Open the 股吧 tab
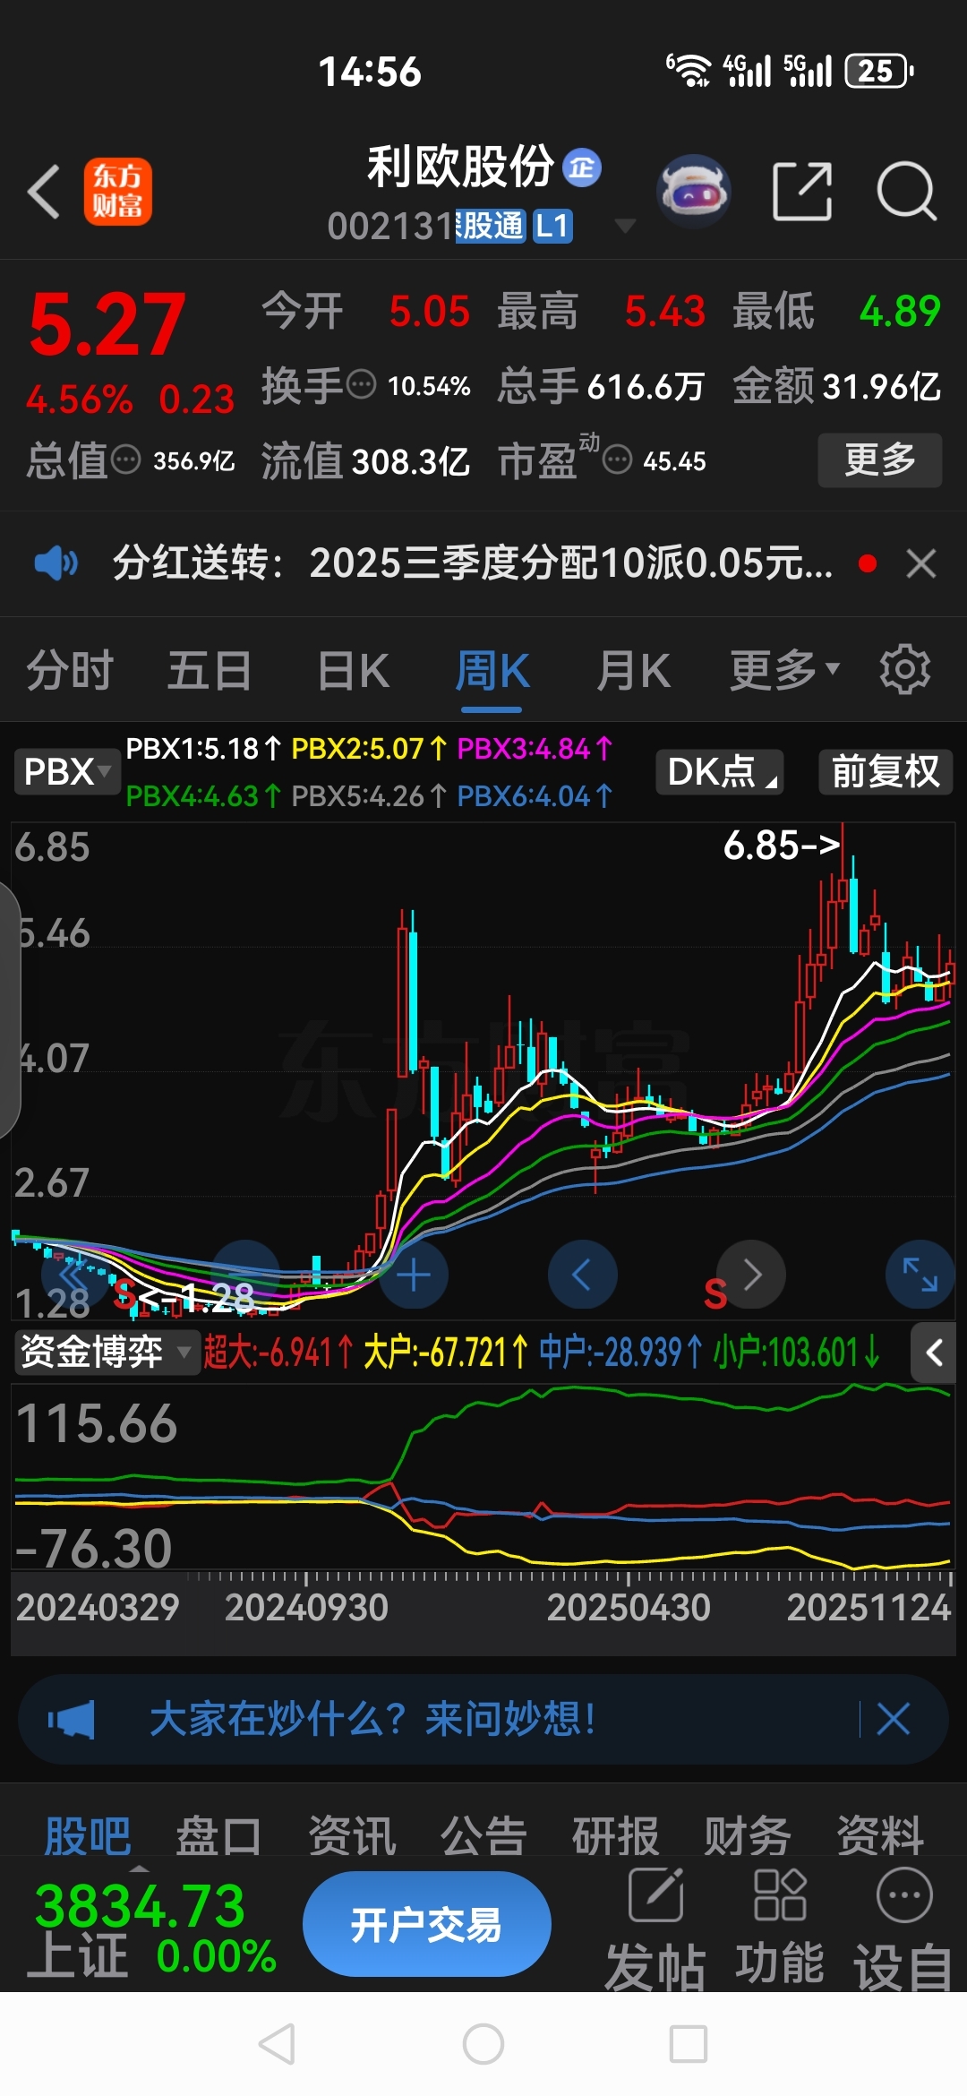967x2096 pixels. [x=88, y=1836]
